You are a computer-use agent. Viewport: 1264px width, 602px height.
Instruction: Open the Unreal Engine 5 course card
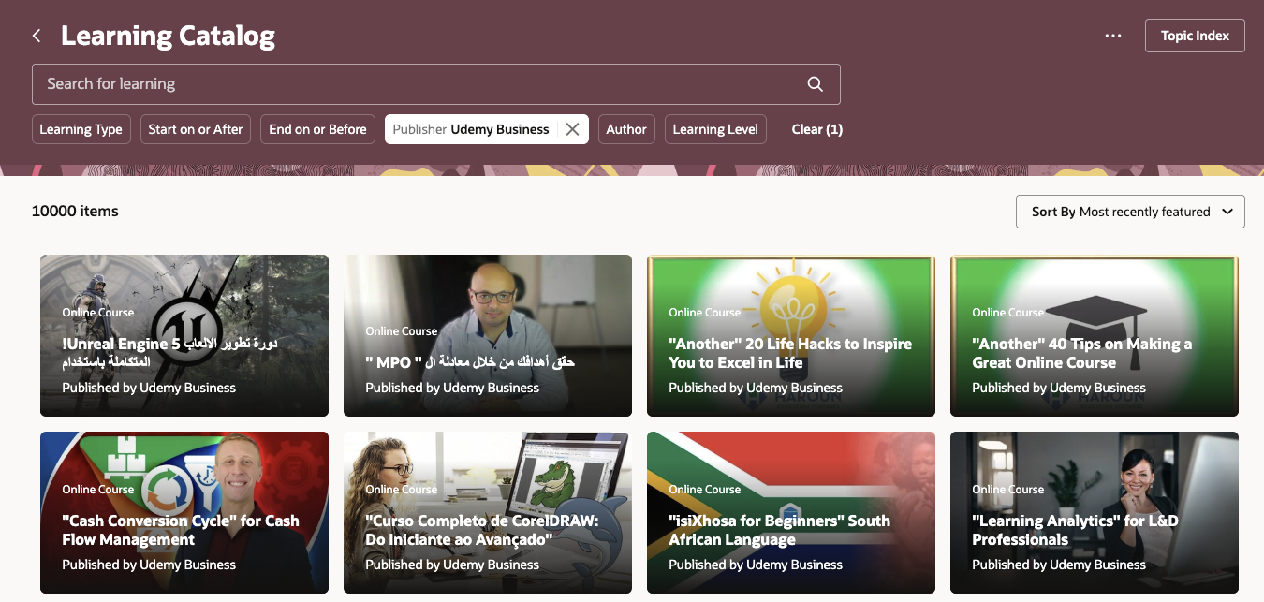pos(184,335)
